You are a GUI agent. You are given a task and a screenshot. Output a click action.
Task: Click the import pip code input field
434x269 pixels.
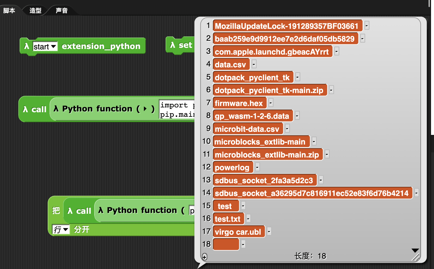[x=177, y=110]
